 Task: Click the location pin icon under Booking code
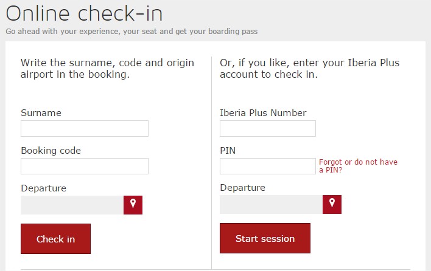[133, 205]
